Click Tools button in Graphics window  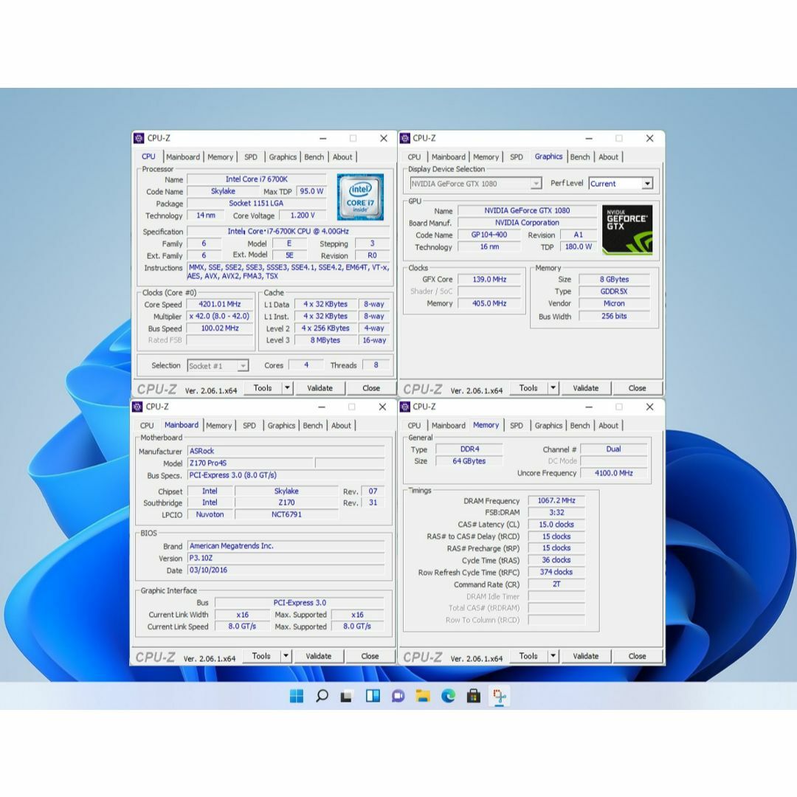click(x=528, y=388)
